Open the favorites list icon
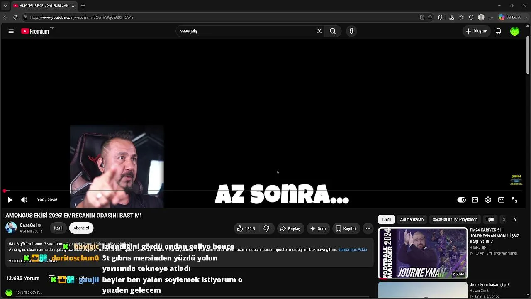The image size is (531, 299). coord(461,17)
